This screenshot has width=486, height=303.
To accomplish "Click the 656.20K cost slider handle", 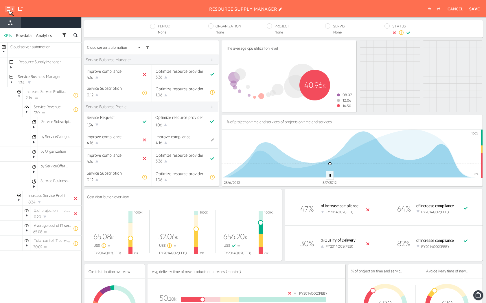I will pos(261,223).
